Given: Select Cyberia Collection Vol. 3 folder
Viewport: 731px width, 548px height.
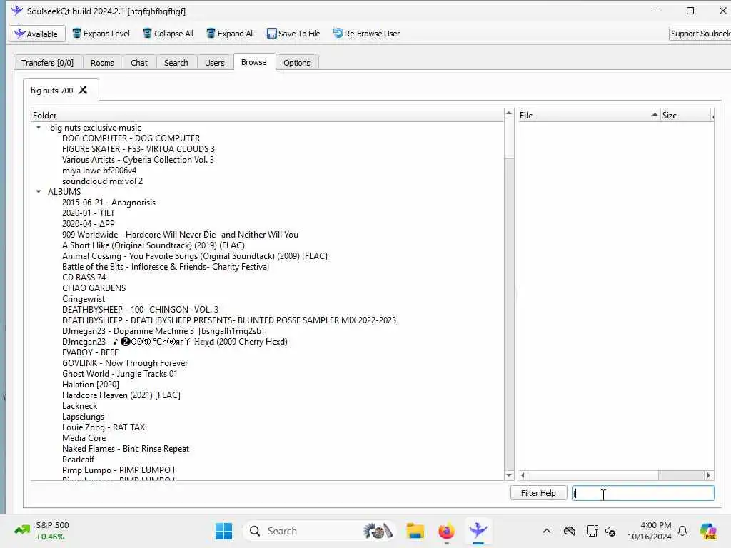Looking at the screenshot, I should 138,159.
